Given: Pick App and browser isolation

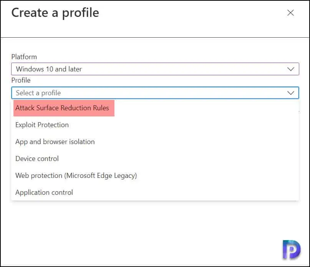Looking at the screenshot, I should pos(155,142).
